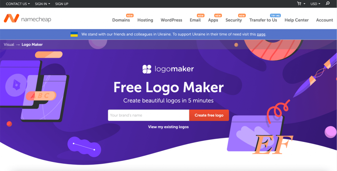
Task: Expand the SIGN IN dropdown
Action: (42, 4)
